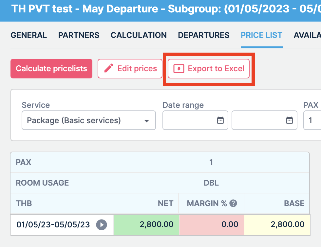The image size is (321, 247).
Task: Switch to the PARTNERS tab
Action: (79, 35)
